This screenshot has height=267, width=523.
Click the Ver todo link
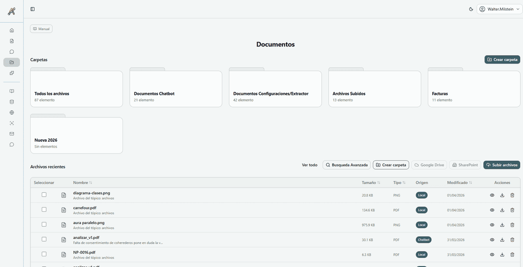pyautogui.click(x=309, y=165)
